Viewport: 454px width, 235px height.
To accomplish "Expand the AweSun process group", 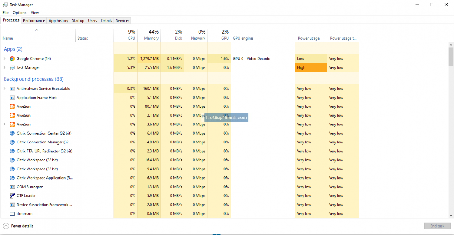I will coord(4,124).
